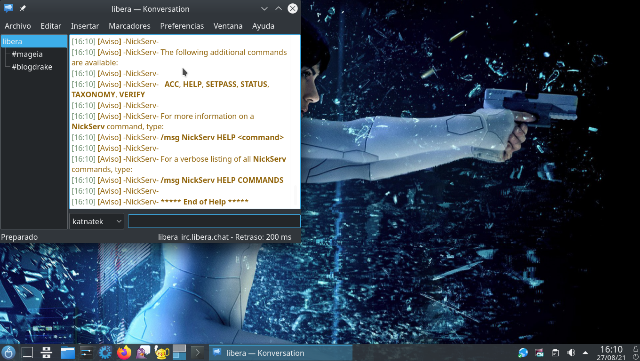Click the power/leave icon in the panel

(x=635, y=357)
